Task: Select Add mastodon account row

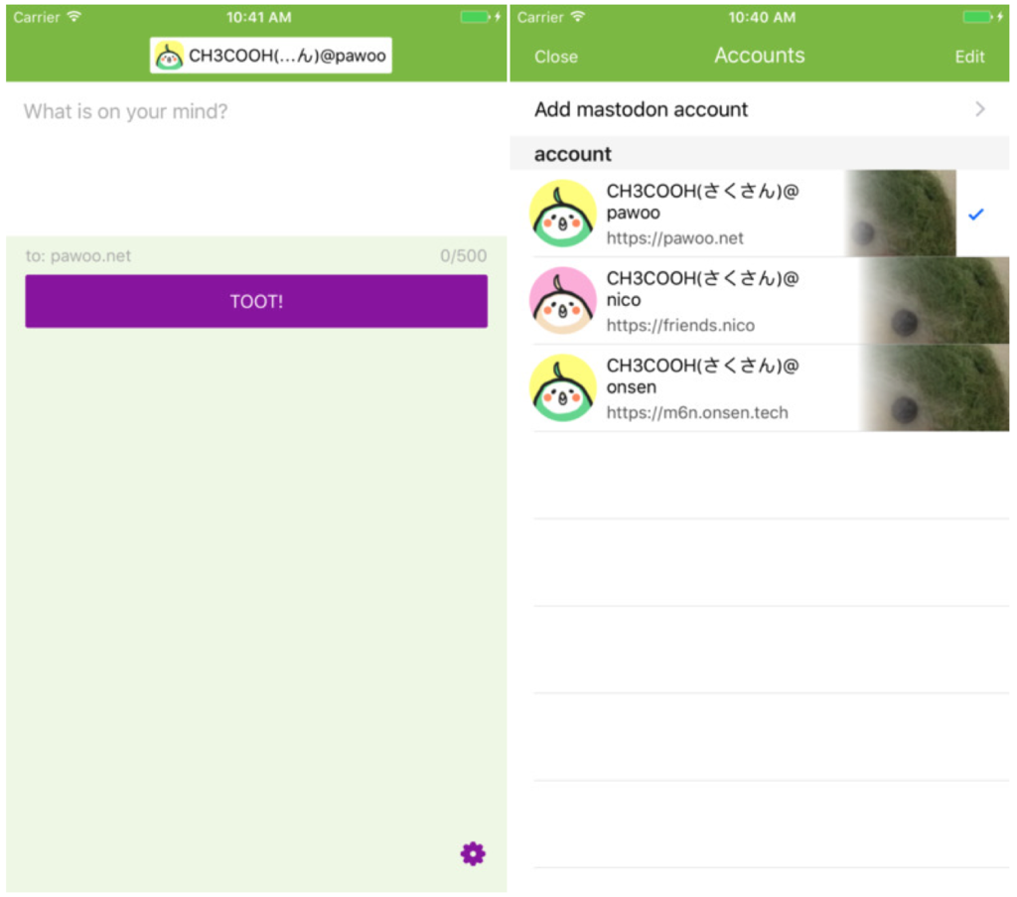Action: coord(760,109)
